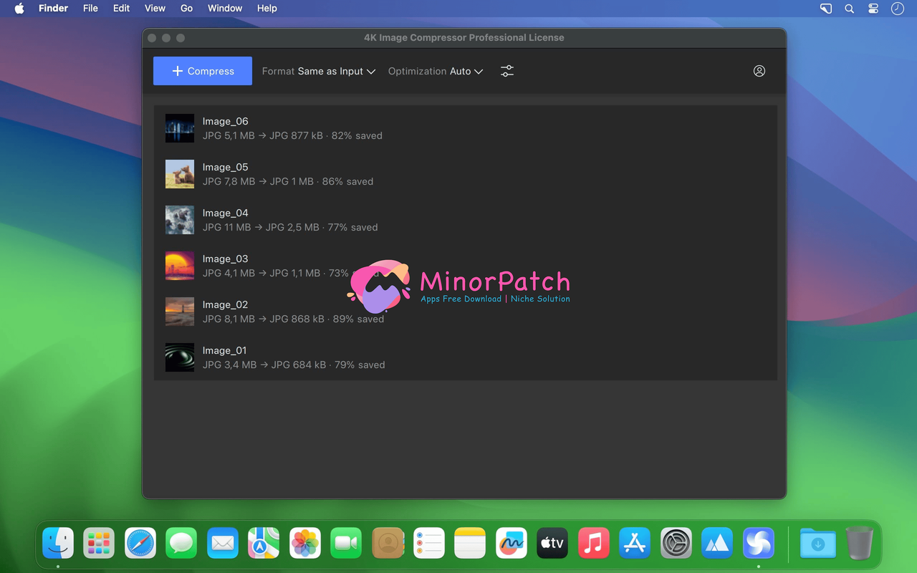Open the Edit menu
This screenshot has height=573, width=917.
pos(122,9)
